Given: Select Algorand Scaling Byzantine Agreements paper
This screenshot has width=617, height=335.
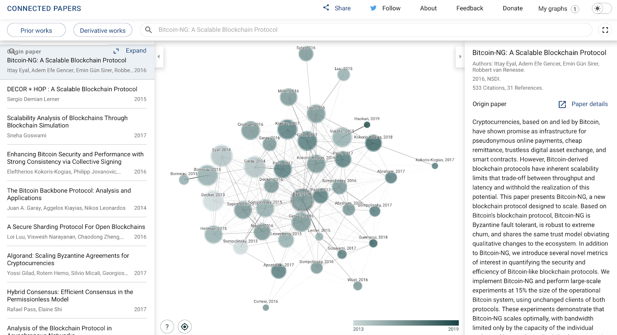Looking at the screenshot, I should (x=77, y=264).
